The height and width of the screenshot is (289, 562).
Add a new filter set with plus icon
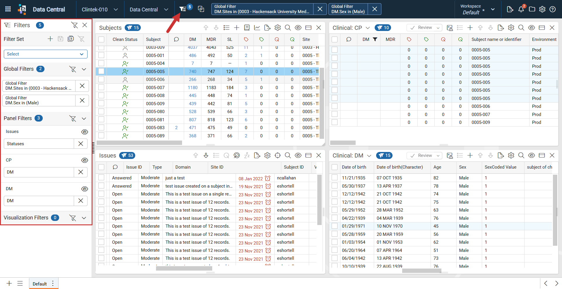pyautogui.click(x=50, y=39)
